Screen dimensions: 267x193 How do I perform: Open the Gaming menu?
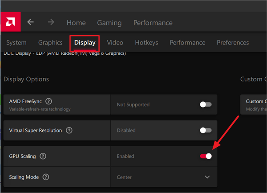pos(109,23)
